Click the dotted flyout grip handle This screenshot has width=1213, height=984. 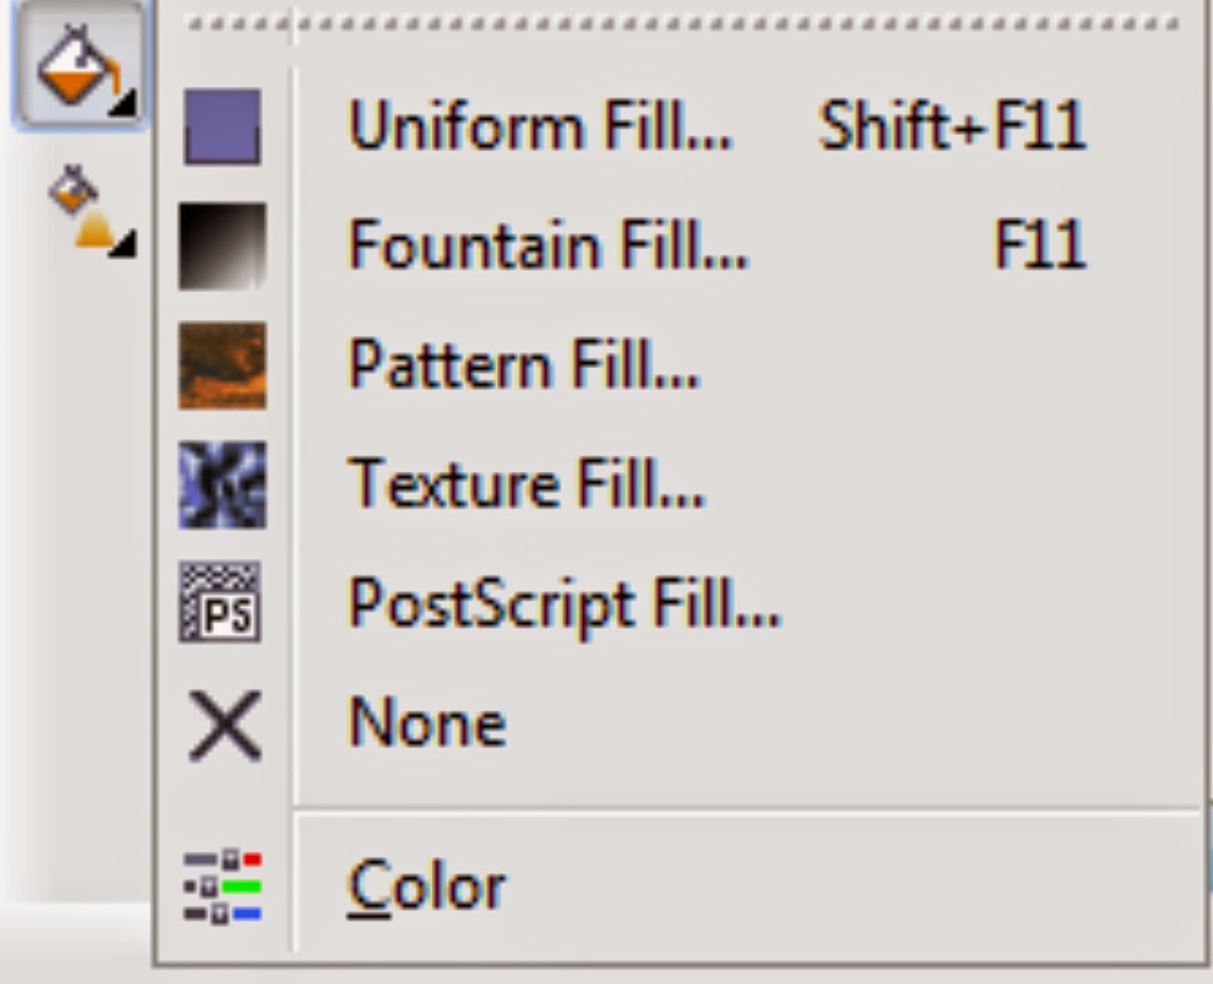[x=682, y=24]
